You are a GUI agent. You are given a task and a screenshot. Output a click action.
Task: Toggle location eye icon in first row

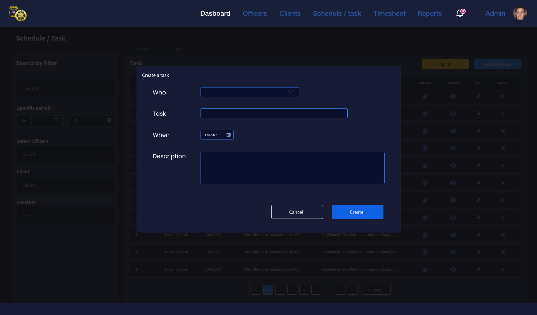453,96
